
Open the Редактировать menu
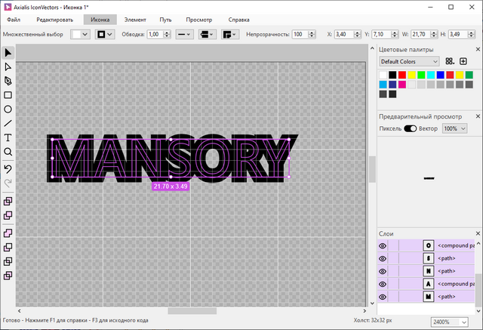(x=55, y=20)
